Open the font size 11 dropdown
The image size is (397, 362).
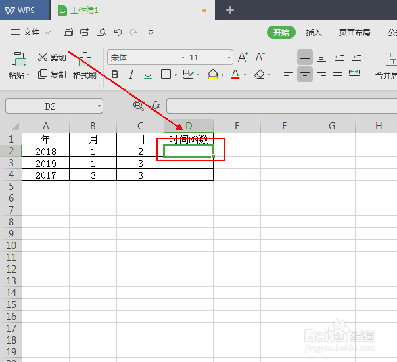pos(229,57)
